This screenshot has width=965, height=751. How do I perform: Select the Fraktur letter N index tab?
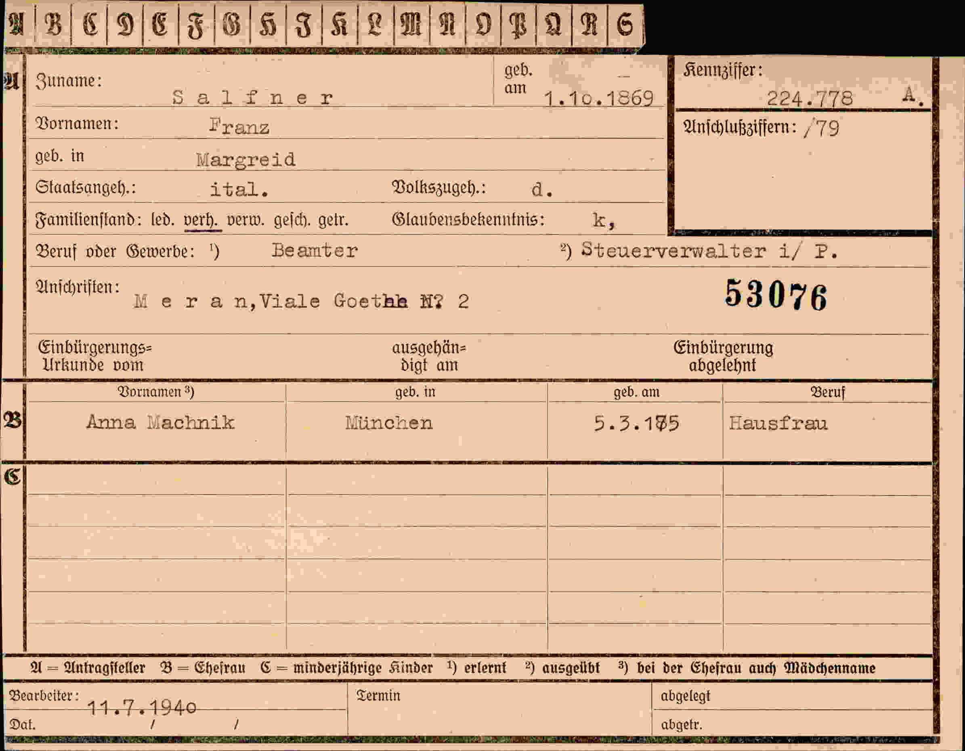click(x=447, y=24)
